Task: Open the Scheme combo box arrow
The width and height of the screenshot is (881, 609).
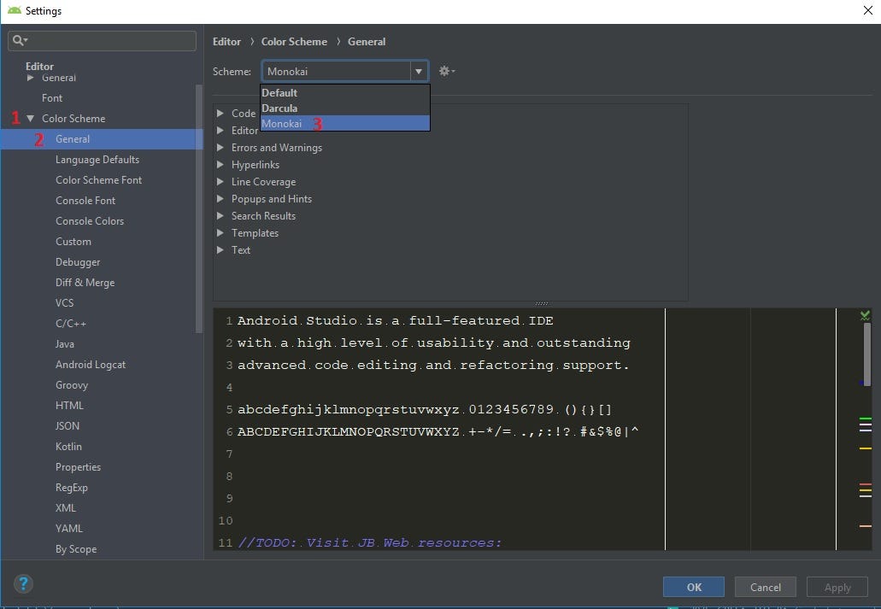Action: pyautogui.click(x=419, y=72)
